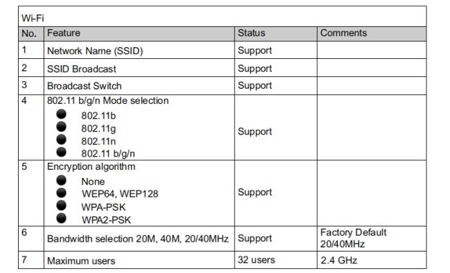Select the Comments column header

[372, 34]
